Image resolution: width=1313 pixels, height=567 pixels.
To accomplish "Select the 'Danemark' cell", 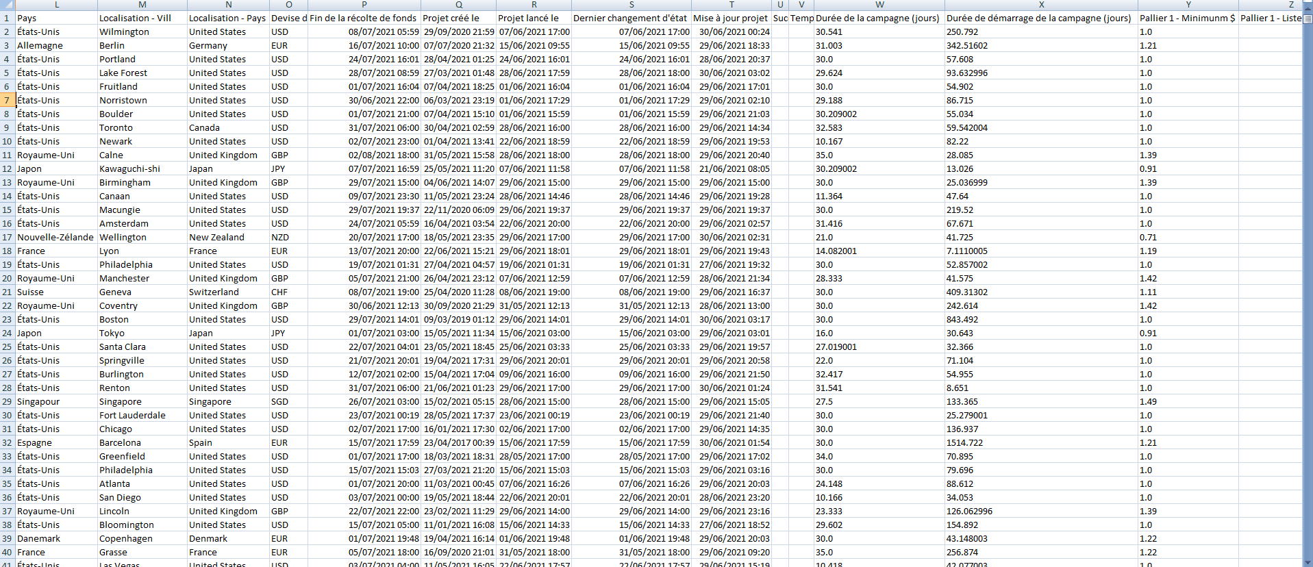I will coord(56,538).
